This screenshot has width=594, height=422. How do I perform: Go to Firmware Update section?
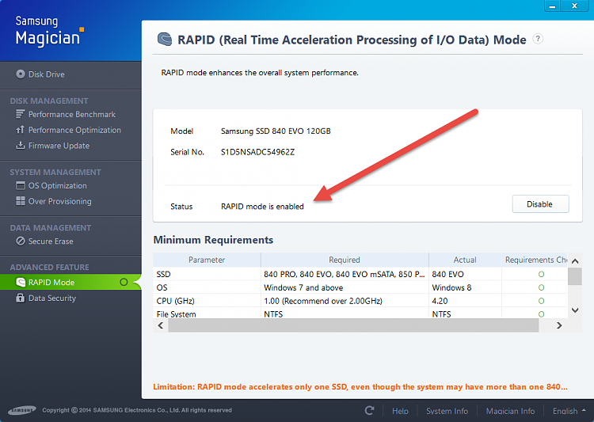(x=59, y=146)
